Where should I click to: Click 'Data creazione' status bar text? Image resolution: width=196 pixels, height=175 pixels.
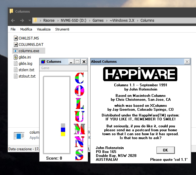pos(24,149)
